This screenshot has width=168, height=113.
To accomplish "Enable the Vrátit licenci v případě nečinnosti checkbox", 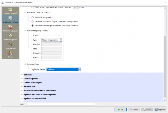I will click(33, 7).
